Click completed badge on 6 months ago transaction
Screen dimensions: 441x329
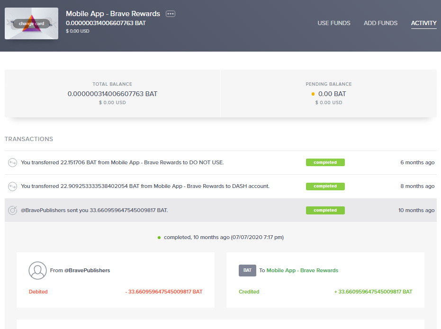[x=325, y=162]
